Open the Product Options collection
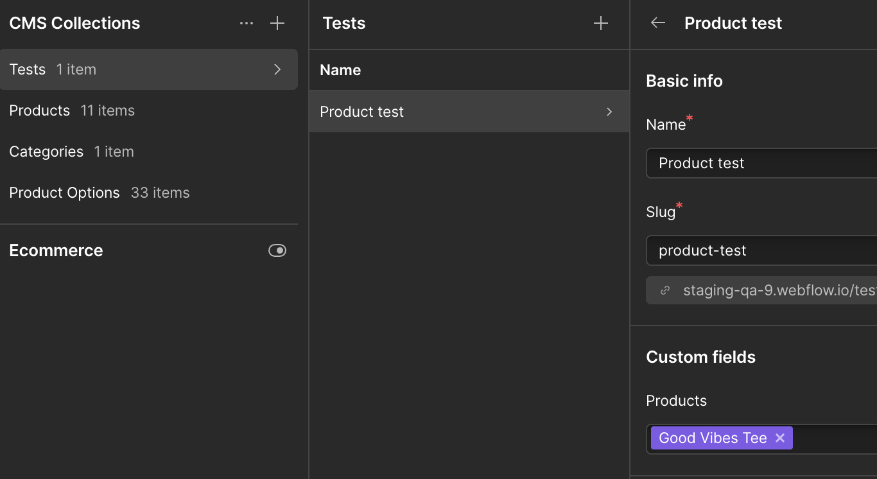The height and width of the screenshot is (479, 877). tap(64, 193)
